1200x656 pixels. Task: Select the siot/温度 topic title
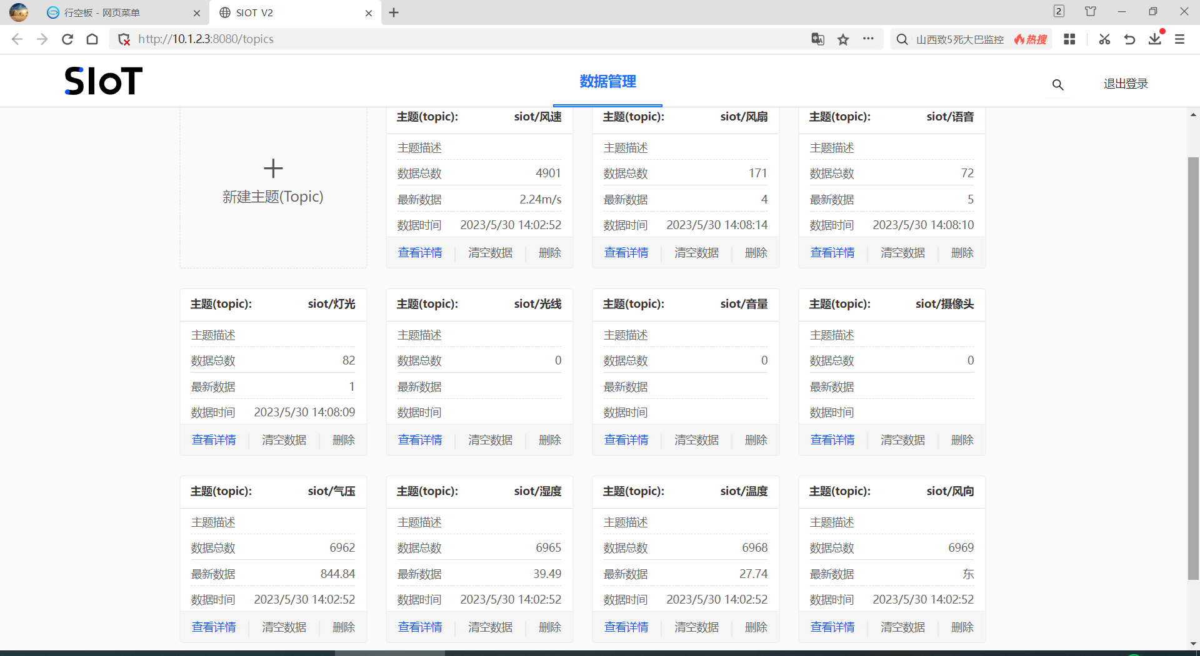point(744,491)
